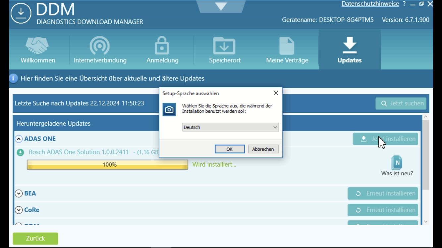Click Jetzt suchen button
Screen dimensions: 442x248
pyautogui.click(x=401, y=103)
